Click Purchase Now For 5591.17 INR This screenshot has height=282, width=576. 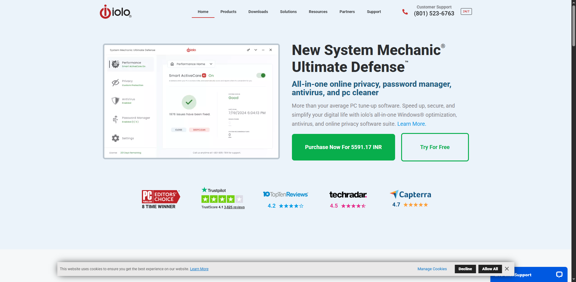coord(343,147)
